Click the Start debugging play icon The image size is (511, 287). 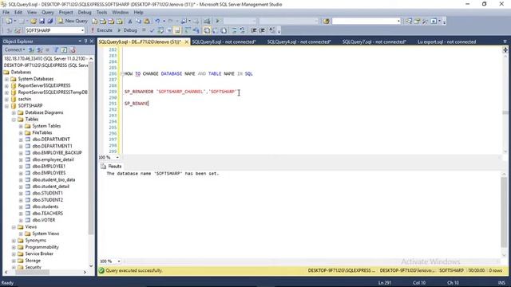click(x=218, y=22)
